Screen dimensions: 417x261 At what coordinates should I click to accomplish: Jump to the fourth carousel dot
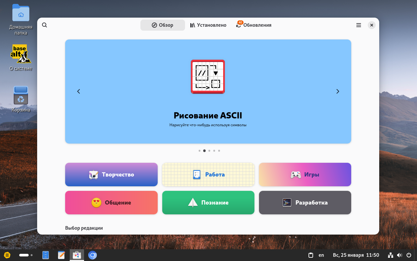pos(214,151)
